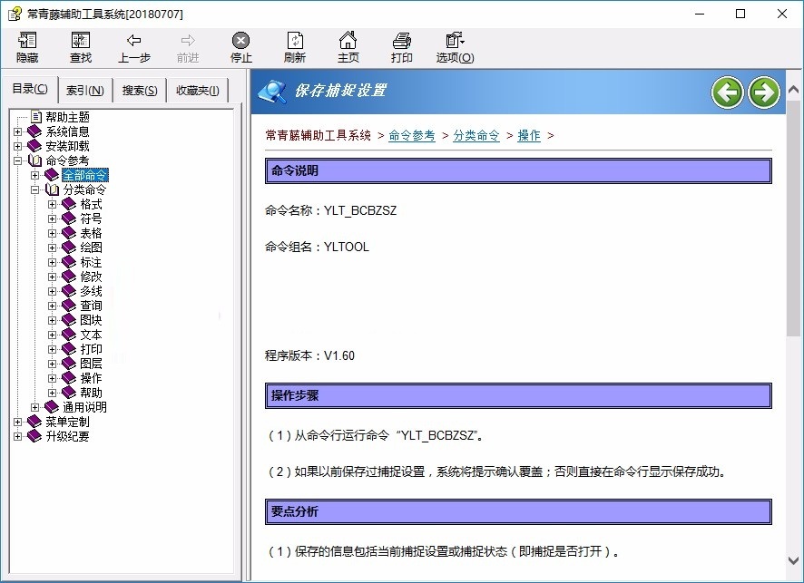The height and width of the screenshot is (583, 804).
Task: Click the content scrollbar down arrow
Action: (x=793, y=560)
